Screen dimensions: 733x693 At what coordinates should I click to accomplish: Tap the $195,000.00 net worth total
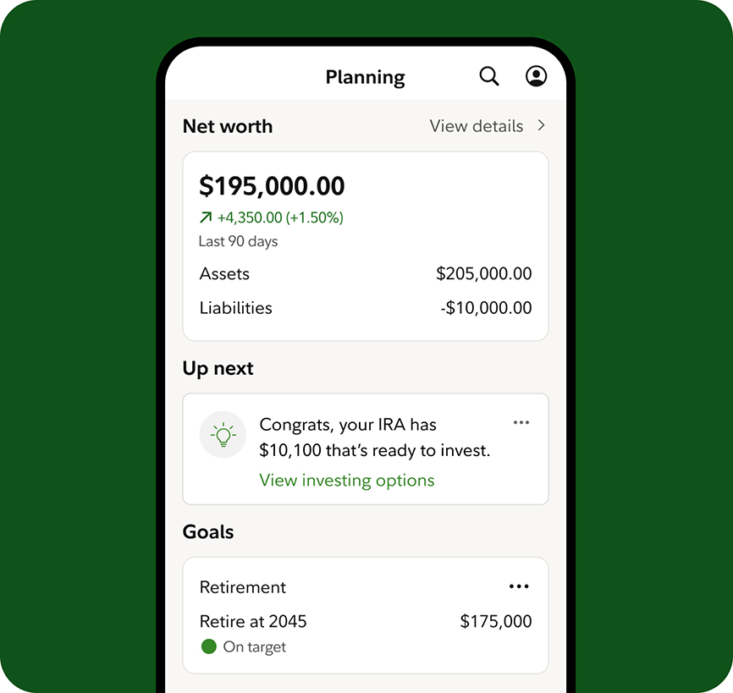click(272, 186)
